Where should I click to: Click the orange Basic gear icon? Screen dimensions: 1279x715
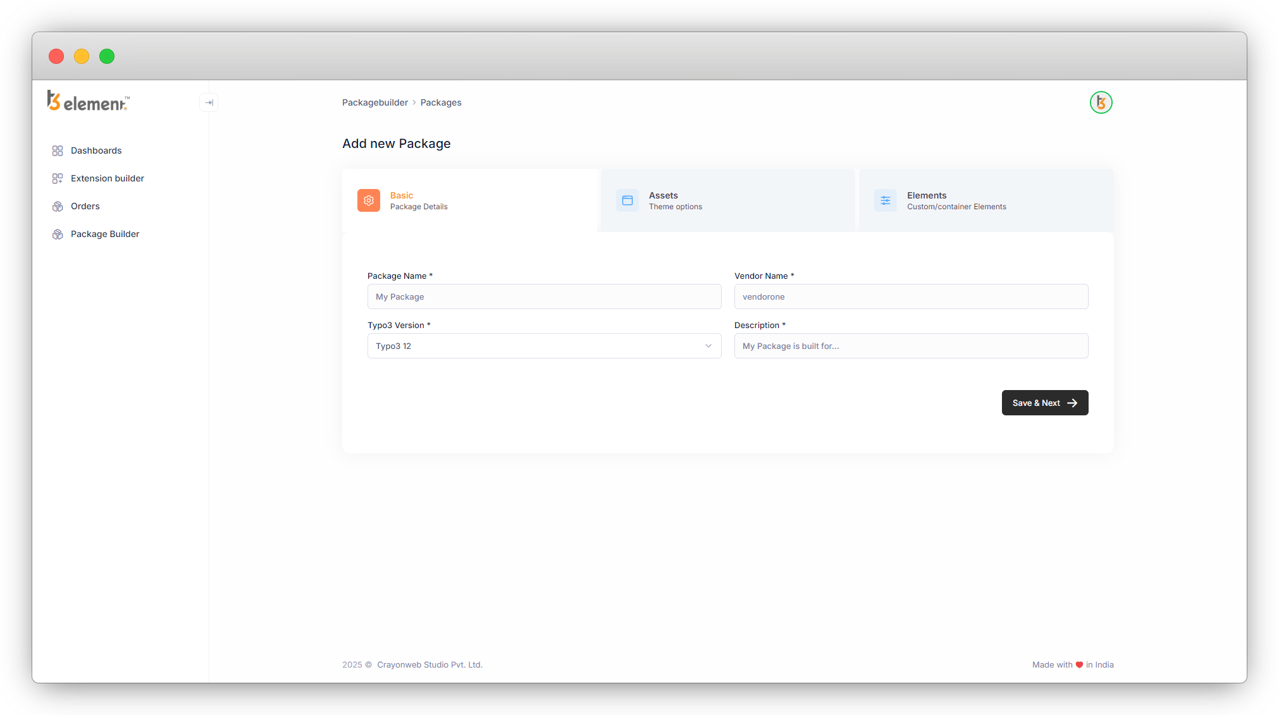coord(369,200)
